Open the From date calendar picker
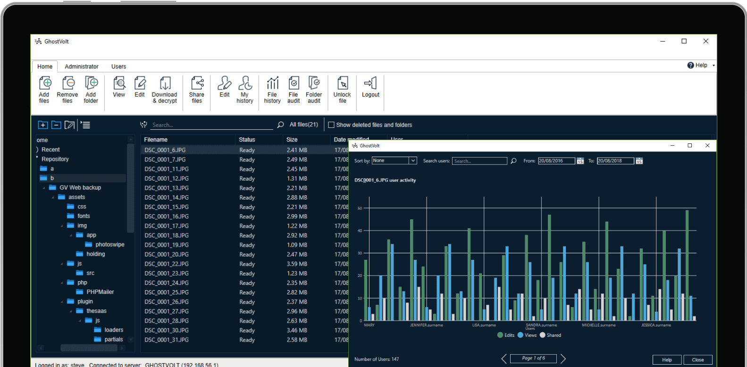The image size is (747, 367). click(580, 161)
